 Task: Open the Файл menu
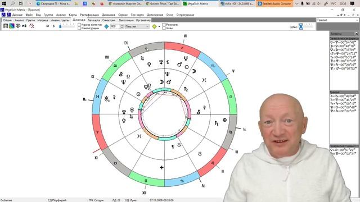point(29,15)
